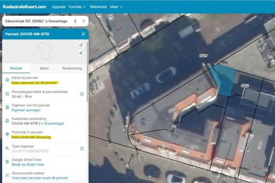This screenshot has width=275, height=183.
Task: Switch to the Bestemming tab
Action: pyautogui.click(x=72, y=68)
